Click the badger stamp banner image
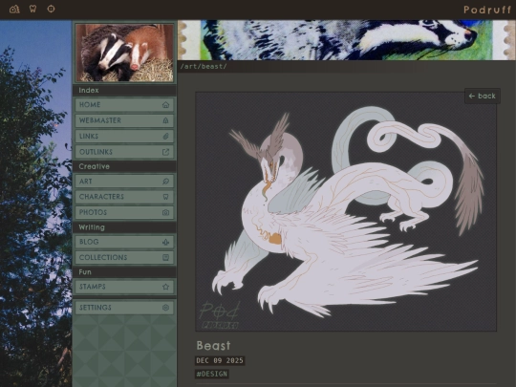 click(x=347, y=40)
